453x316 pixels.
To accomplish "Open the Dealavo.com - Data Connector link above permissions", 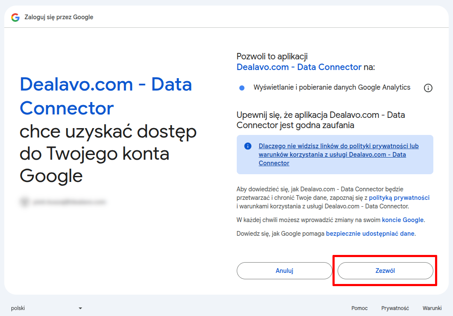I will [x=299, y=67].
